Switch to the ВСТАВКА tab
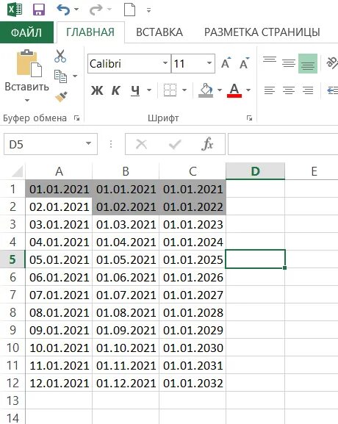Image resolution: width=338 pixels, height=424 pixels. pyautogui.click(x=159, y=32)
